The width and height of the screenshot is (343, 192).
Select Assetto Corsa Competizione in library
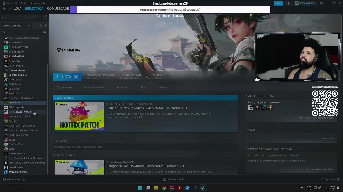pos(24,38)
